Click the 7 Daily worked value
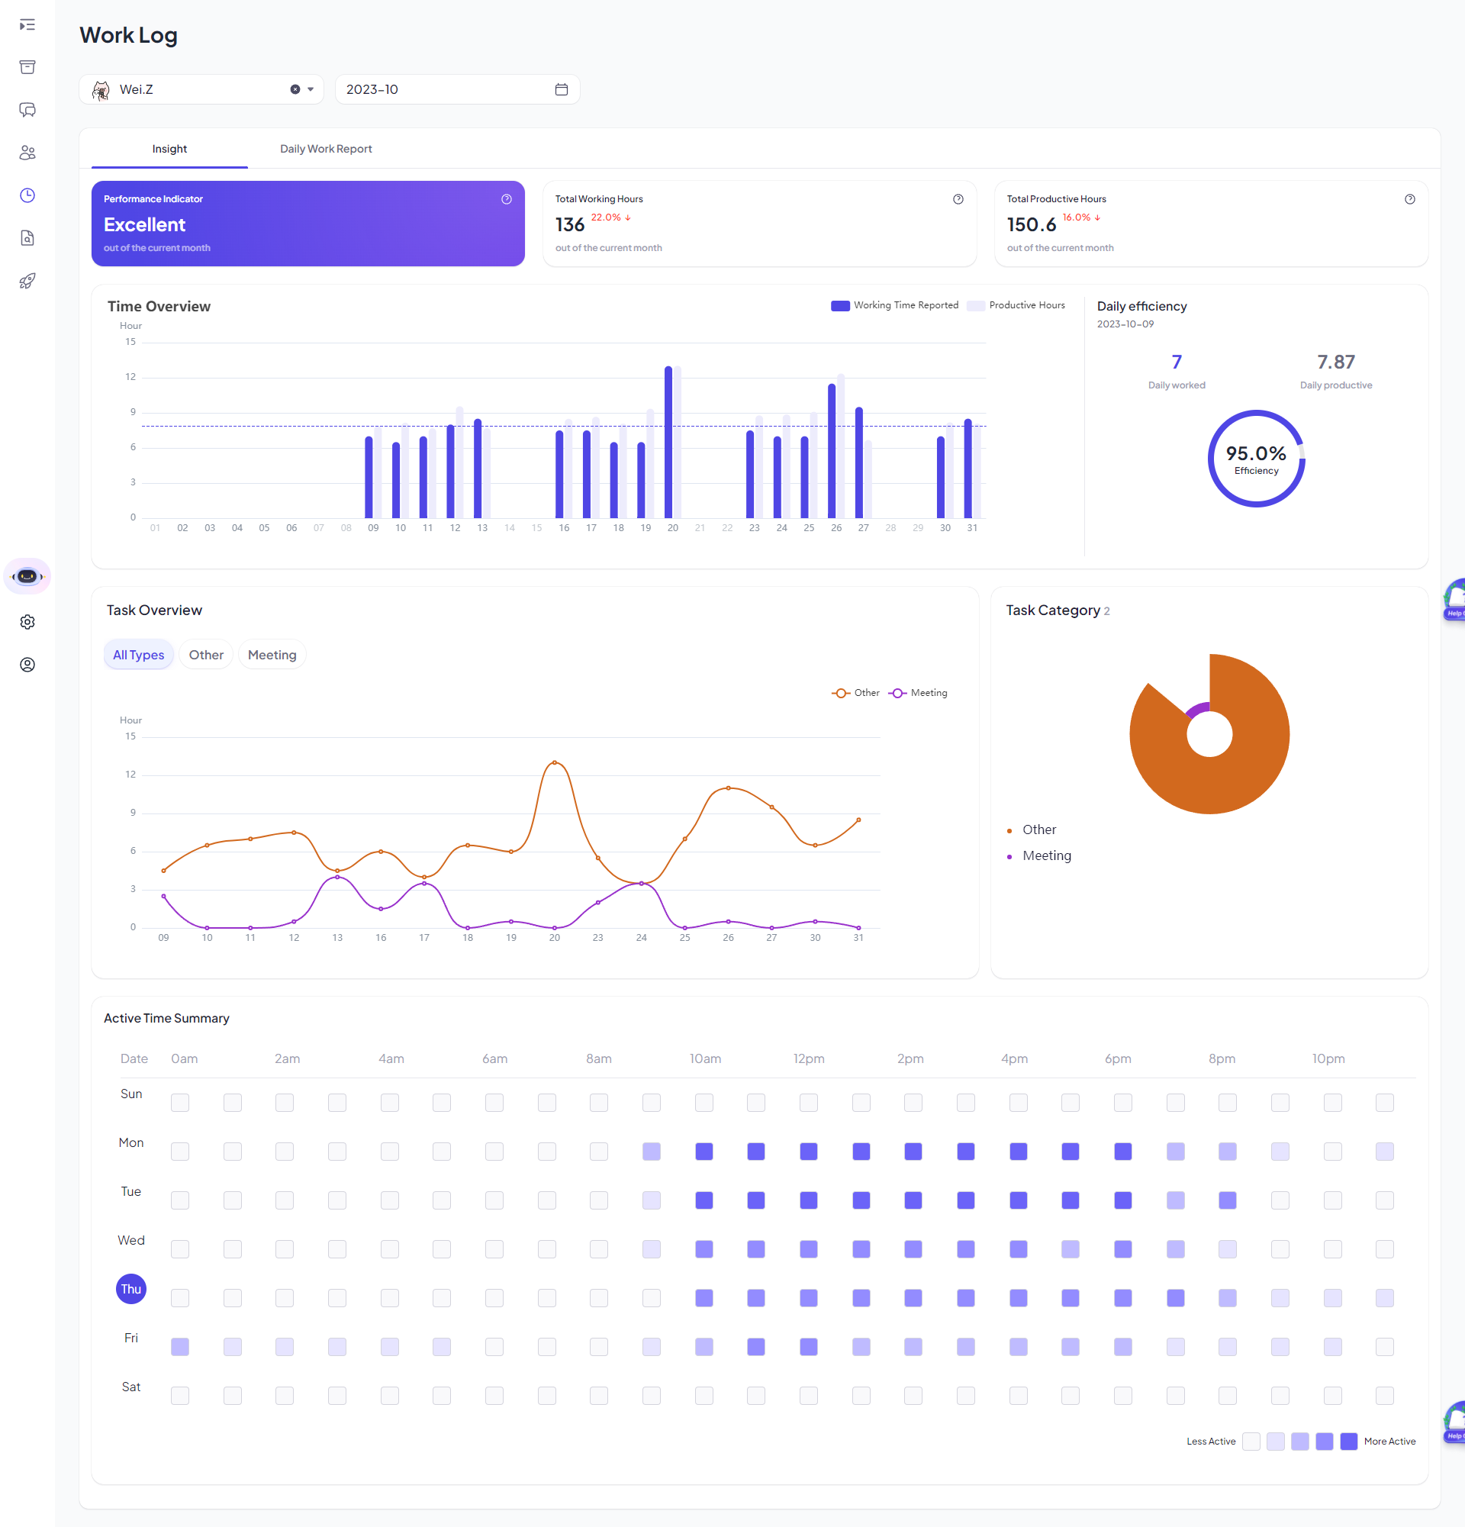 [1177, 362]
